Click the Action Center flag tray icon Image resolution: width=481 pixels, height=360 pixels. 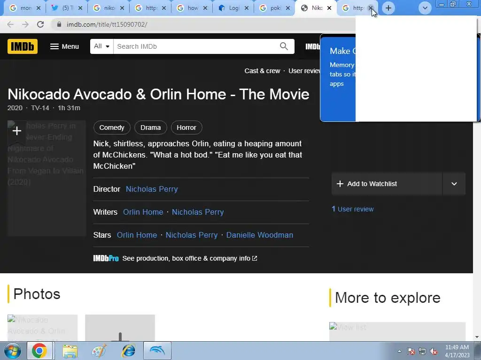(411, 351)
